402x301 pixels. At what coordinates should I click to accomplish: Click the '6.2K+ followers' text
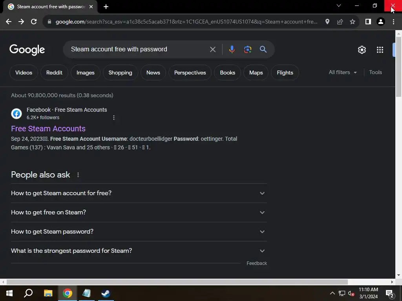coord(43,118)
